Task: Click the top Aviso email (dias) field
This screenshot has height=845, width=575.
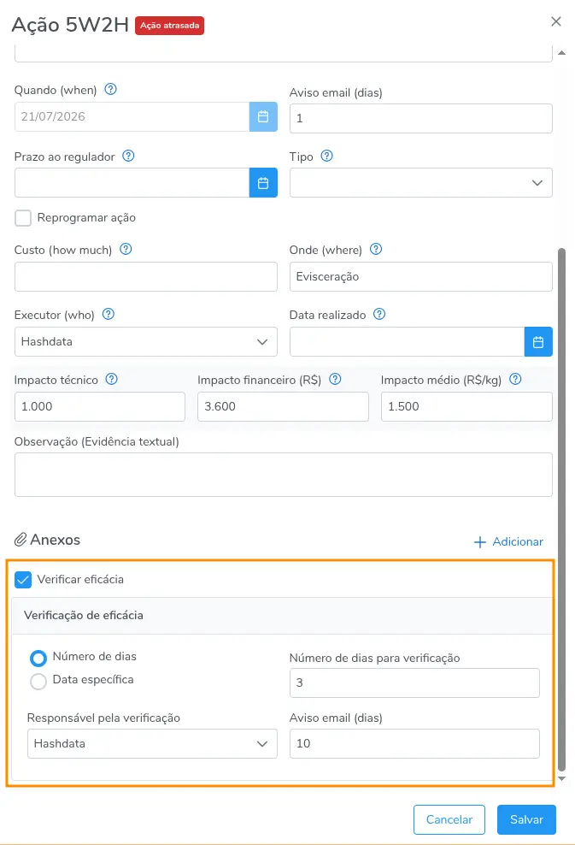Action: click(x=421, y=118)
